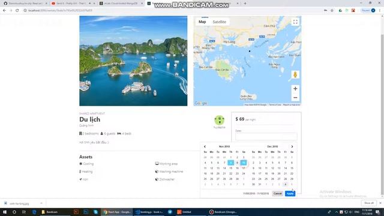Viewport: 384px width, 216px height.
Task: Click the Street View pegman icon
Action: [x=295, y=74]
